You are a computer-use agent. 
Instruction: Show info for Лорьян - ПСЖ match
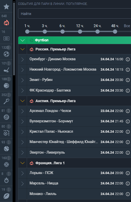[128, 173]
